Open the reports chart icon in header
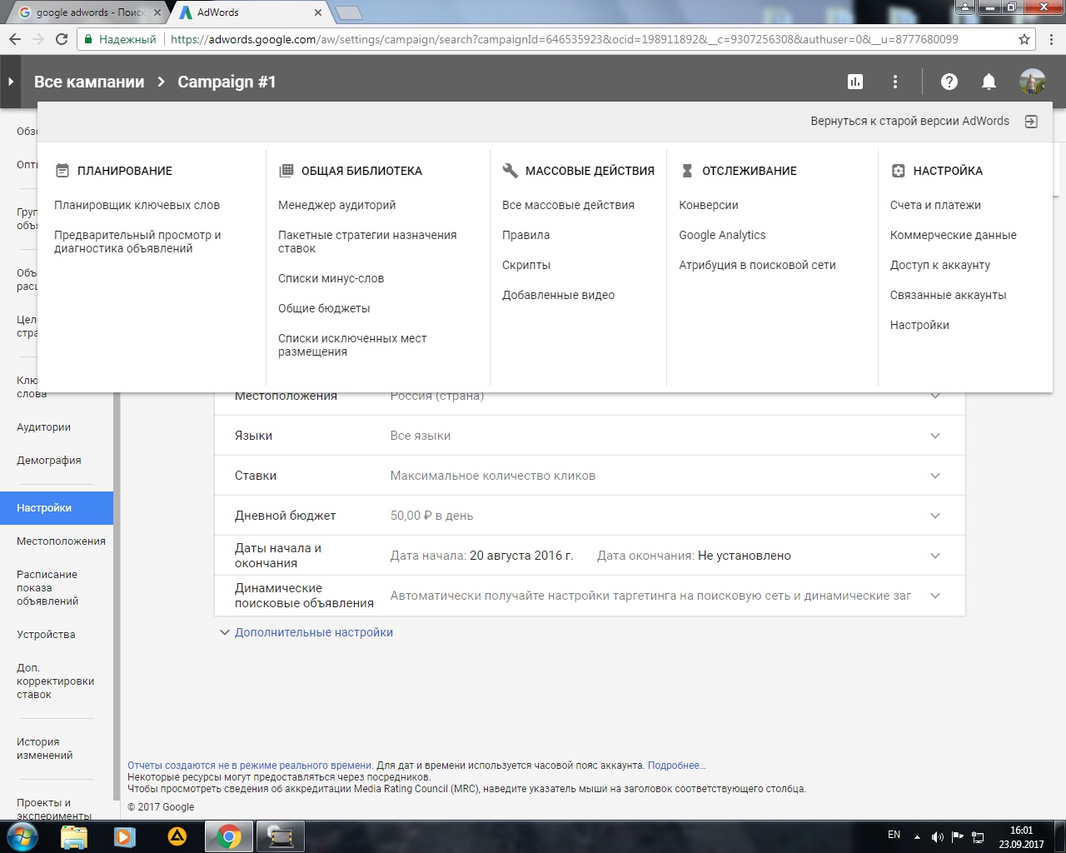Screen dimensions: 1066x853 tap(855, 82)
